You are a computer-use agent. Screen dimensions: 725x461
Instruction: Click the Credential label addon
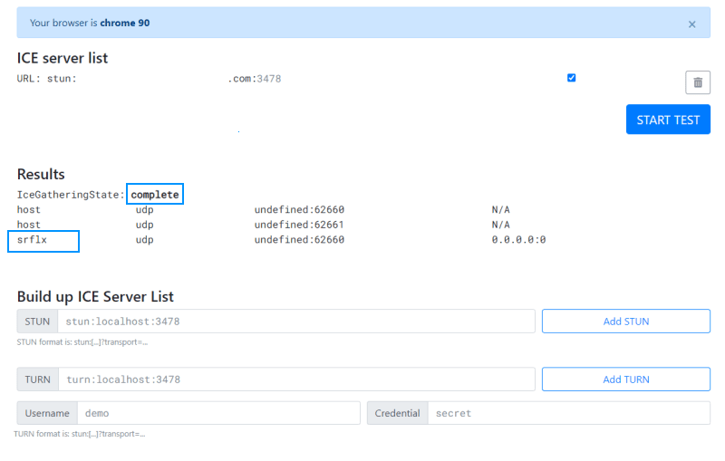coord(398,413)
